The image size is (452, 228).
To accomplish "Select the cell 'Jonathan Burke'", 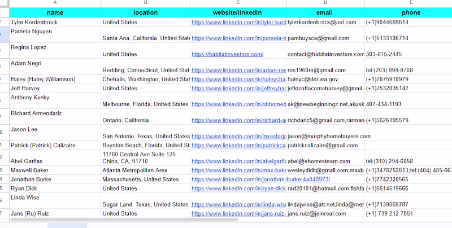I will (55, 179).
